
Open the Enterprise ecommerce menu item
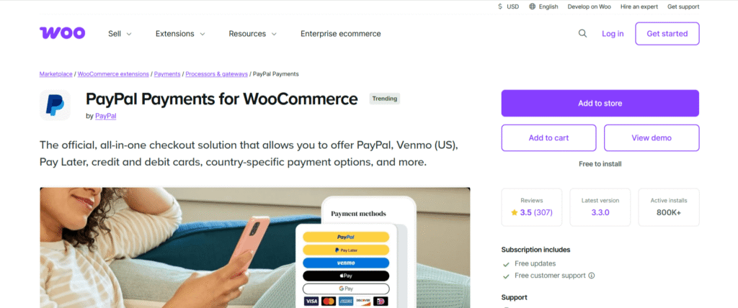coord(341,34)
